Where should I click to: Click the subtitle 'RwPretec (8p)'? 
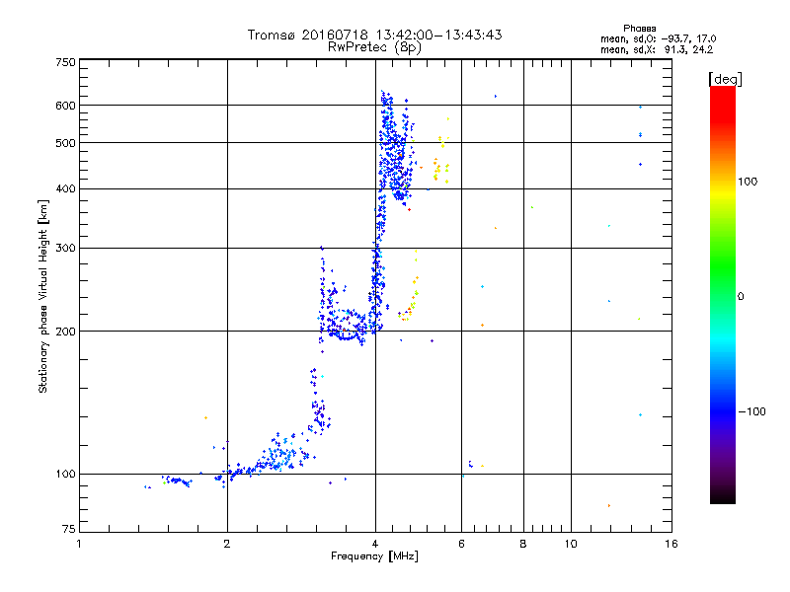tap(374, 47)
